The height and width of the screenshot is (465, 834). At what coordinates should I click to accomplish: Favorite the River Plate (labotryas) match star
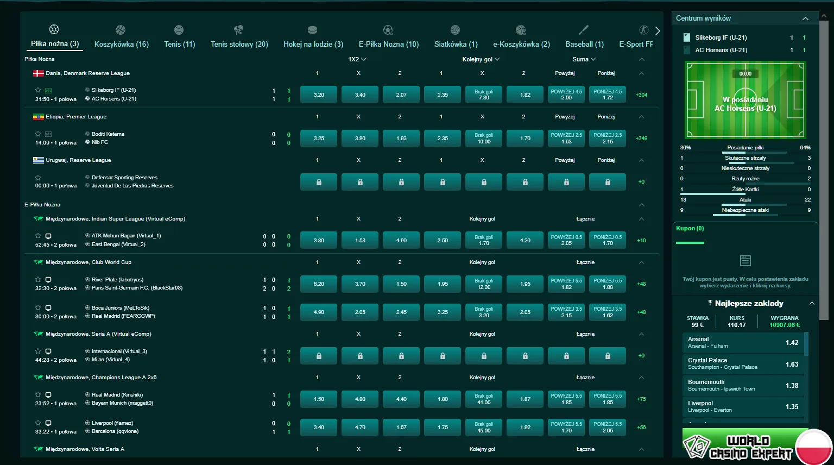38,279
